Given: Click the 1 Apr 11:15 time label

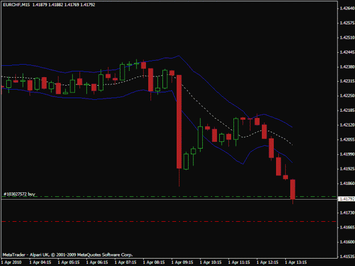Looking at the screenshot, I should pyautogui.click(x=239, y=263).
